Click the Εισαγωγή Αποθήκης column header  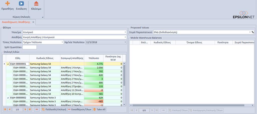pos(72,58)
